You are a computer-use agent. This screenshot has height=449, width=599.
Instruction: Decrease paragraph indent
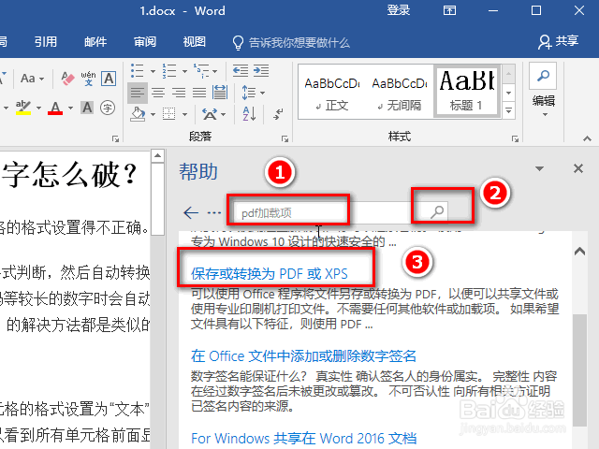tap(241, 71)
